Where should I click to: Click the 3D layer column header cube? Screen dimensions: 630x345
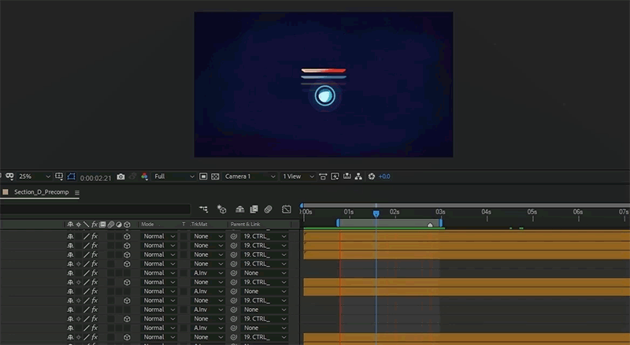[x=127, y=224]
